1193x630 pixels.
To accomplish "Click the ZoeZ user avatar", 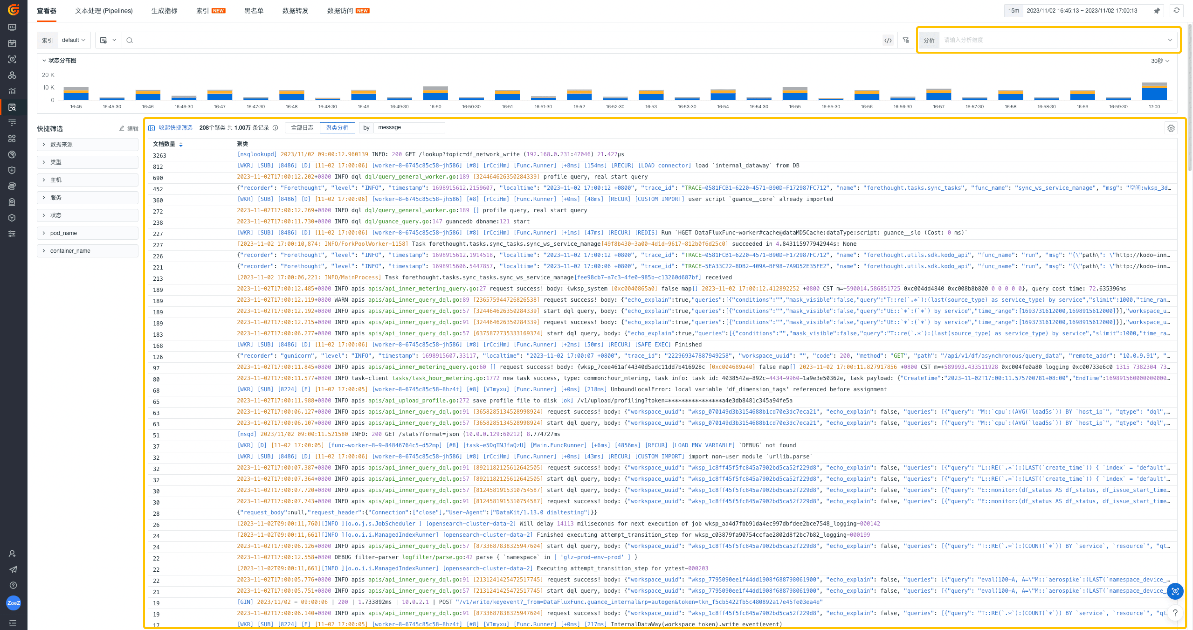I will coord(14,602).
